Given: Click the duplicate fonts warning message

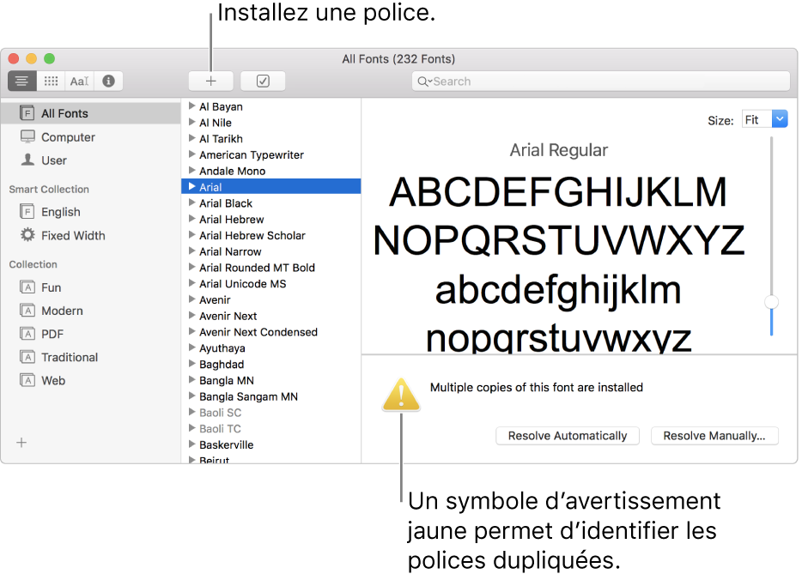Looking at the screenshot, I should [536, 387].
